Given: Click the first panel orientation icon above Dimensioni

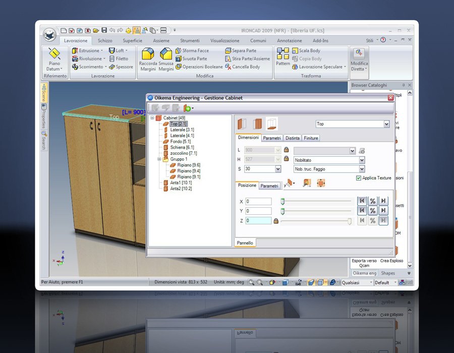Looking at the screenshot, I should coord(242,124).
